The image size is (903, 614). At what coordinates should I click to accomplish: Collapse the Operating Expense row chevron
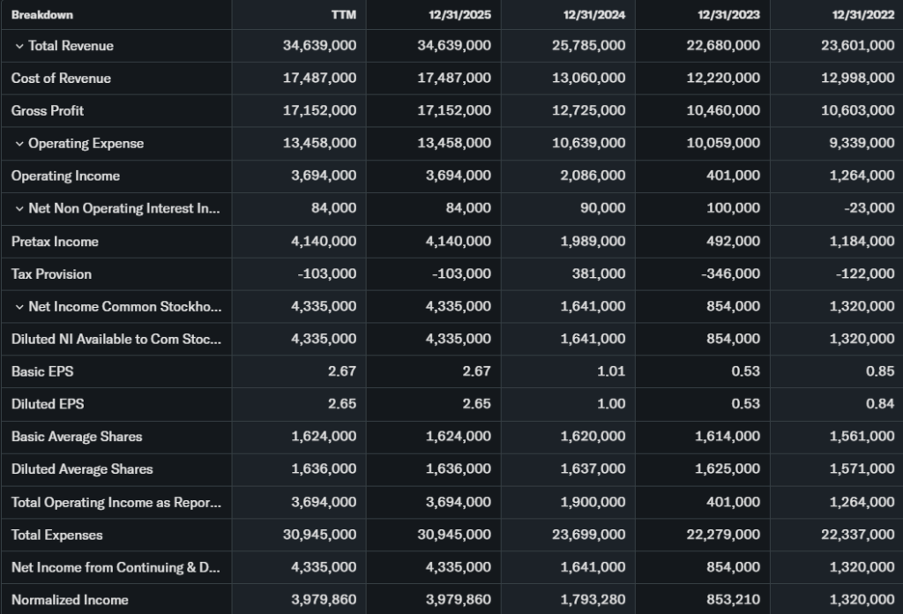coord(19,144)
